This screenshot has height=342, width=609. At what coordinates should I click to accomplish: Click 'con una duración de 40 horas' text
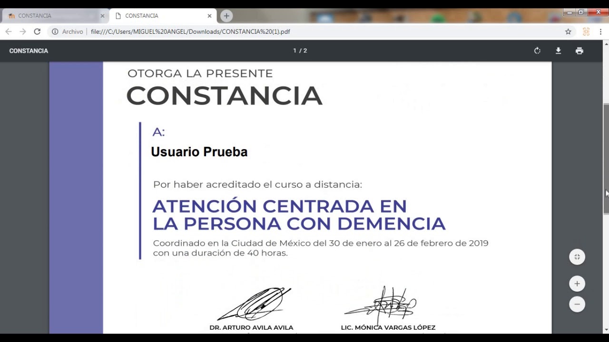tap(220, 253)
